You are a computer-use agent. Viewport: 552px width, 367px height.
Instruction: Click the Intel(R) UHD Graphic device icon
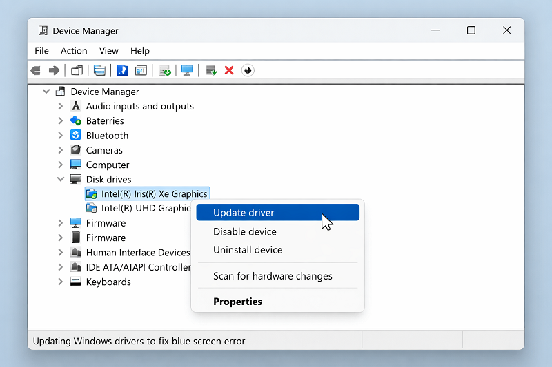click(x=92, y=208)
